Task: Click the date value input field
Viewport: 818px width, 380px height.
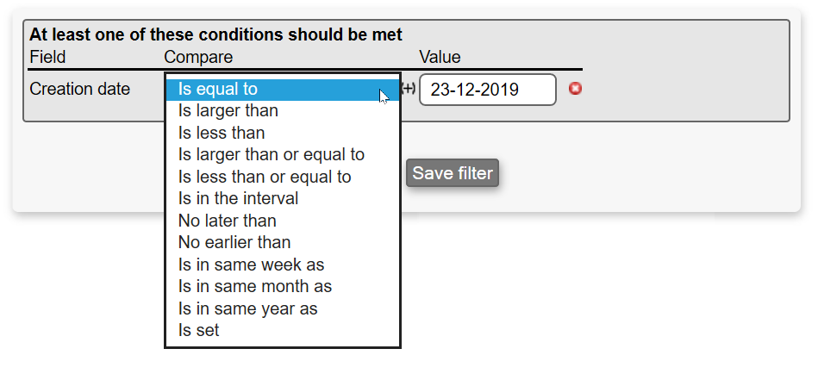Action: [x=487, y=89]
